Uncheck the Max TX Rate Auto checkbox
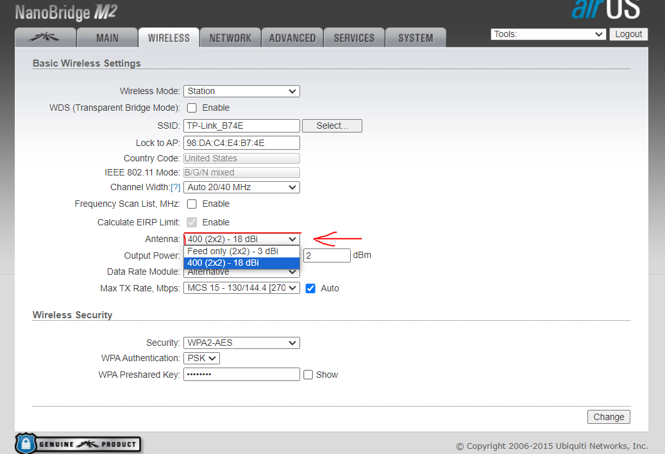 pyautogui.click(x=310, y=288)
